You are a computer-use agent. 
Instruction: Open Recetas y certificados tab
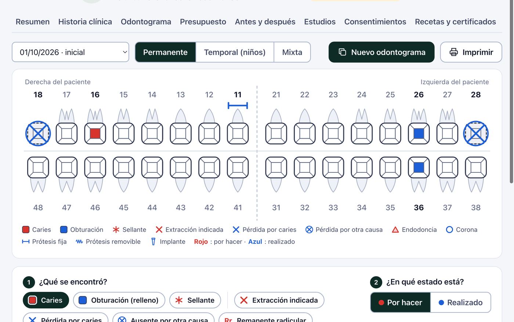pyautogui.click(x=455, y=22)
